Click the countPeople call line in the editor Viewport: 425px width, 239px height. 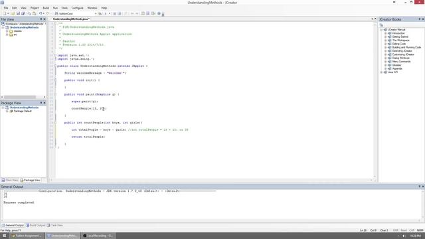click(89, 108)
